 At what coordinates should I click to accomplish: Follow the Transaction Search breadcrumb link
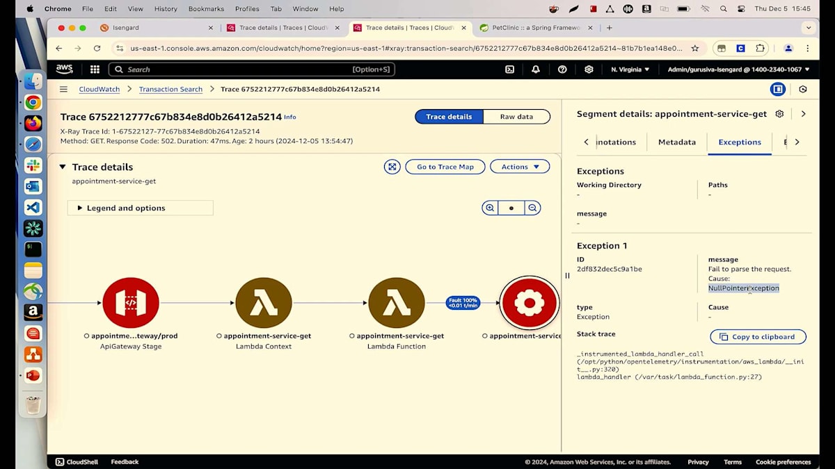pos(170,90)
